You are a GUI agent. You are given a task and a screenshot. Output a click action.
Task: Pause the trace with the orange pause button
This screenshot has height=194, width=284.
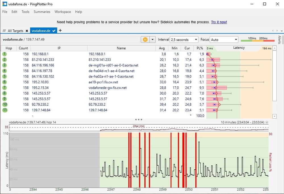[x=145, y=40]
